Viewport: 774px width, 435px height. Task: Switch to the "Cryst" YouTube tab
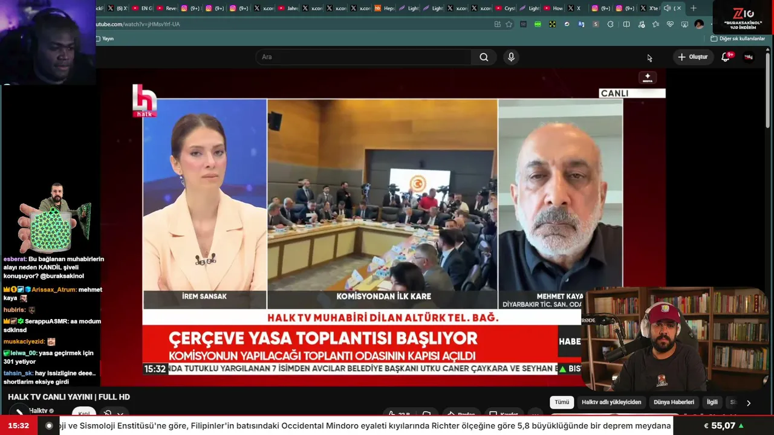coord(506,8)
